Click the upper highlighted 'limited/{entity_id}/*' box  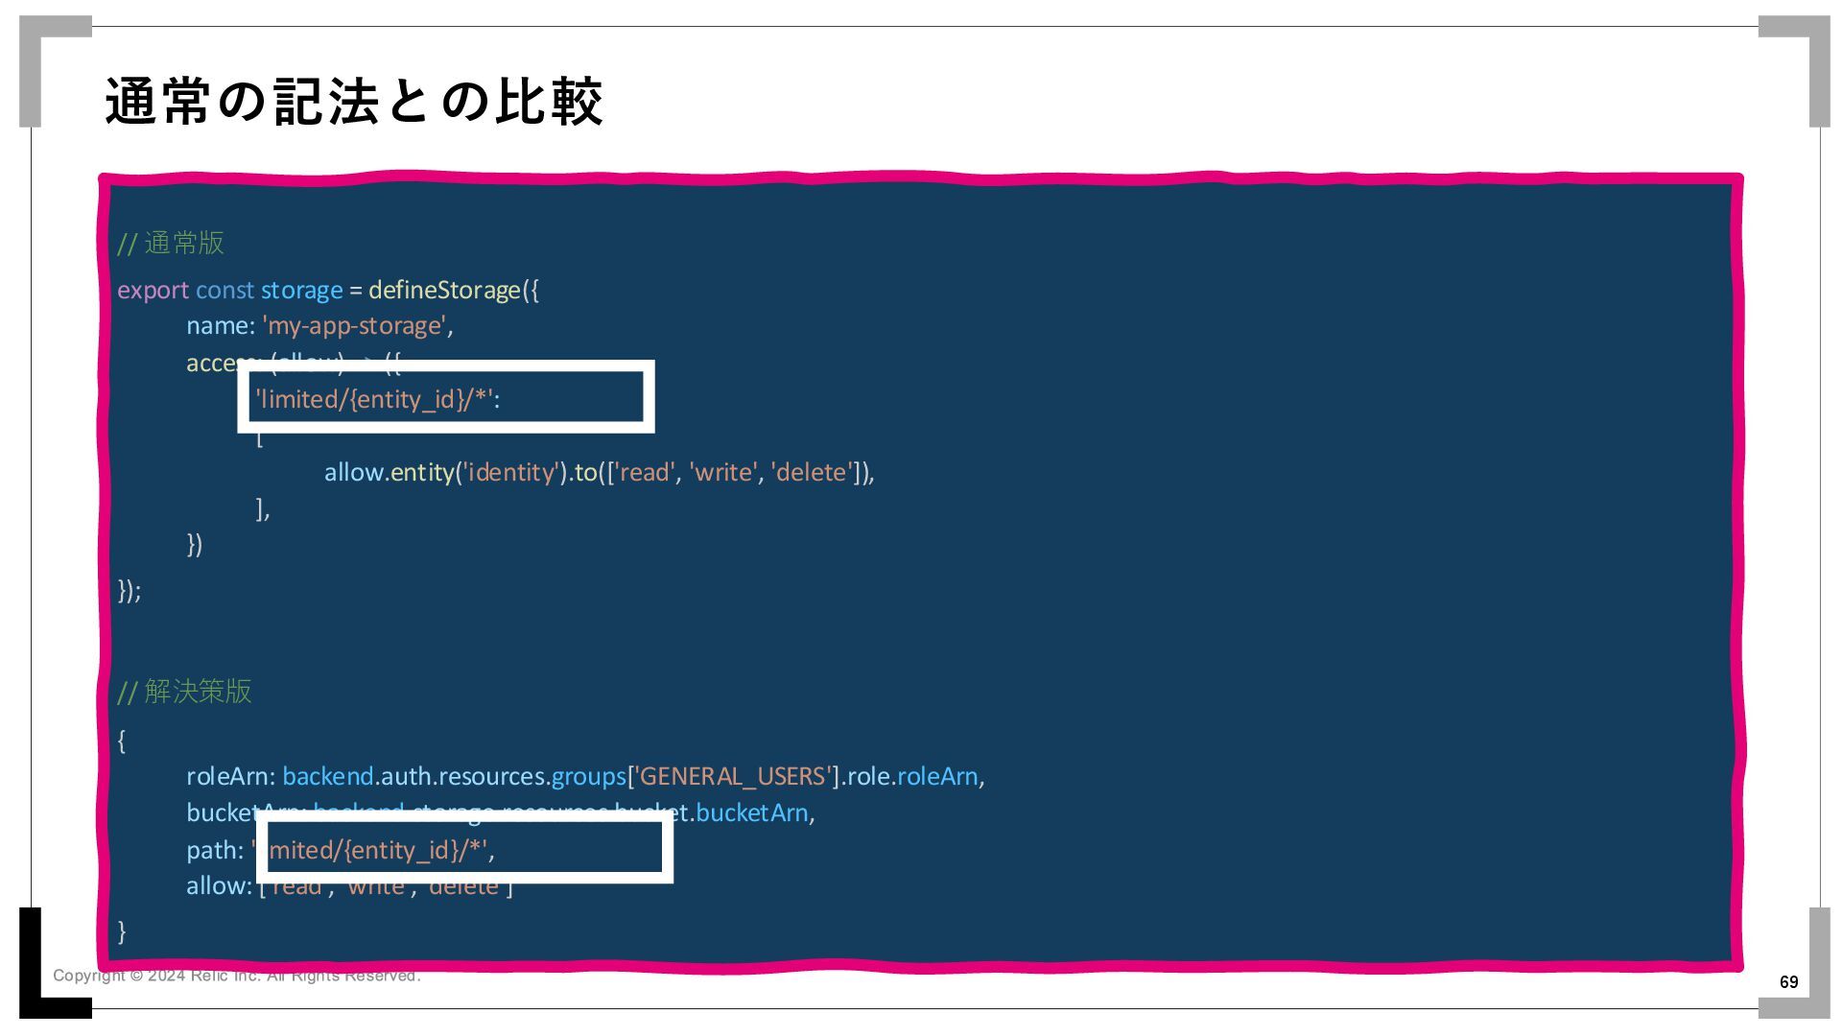point(446,397)
